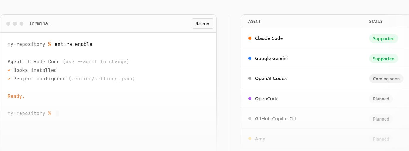Click the Planned badge for OpenCode

click(381, 99)
